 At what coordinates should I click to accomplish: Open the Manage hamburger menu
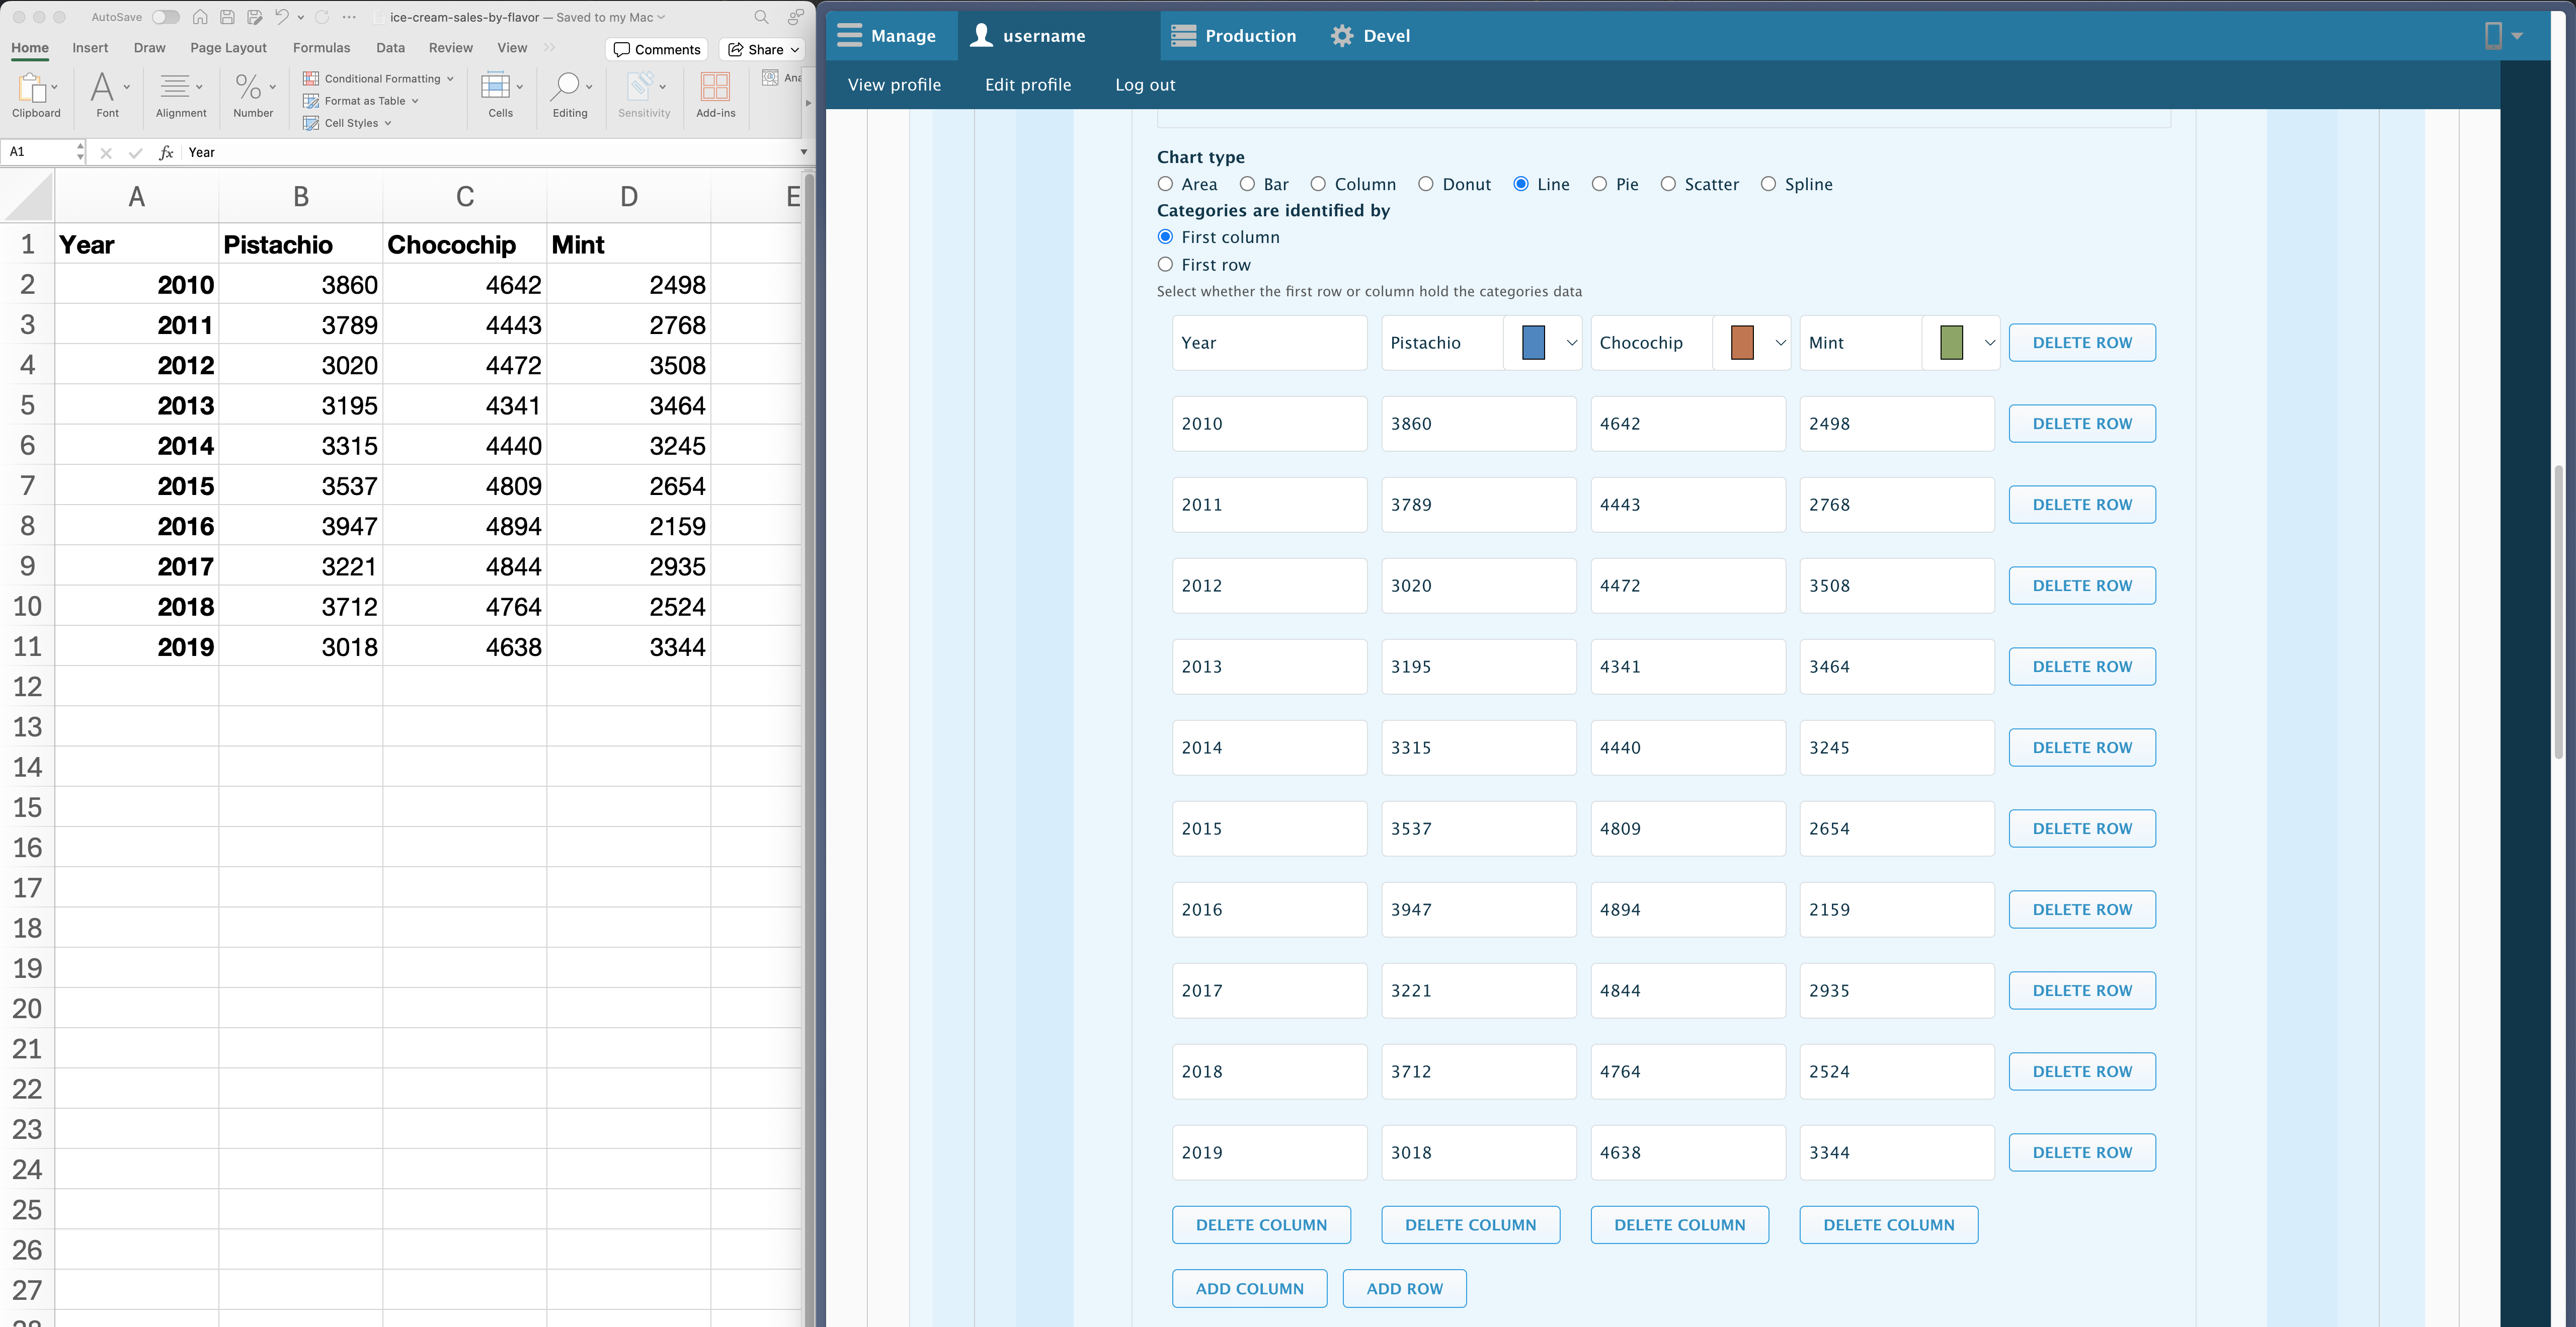click(850, 36)
